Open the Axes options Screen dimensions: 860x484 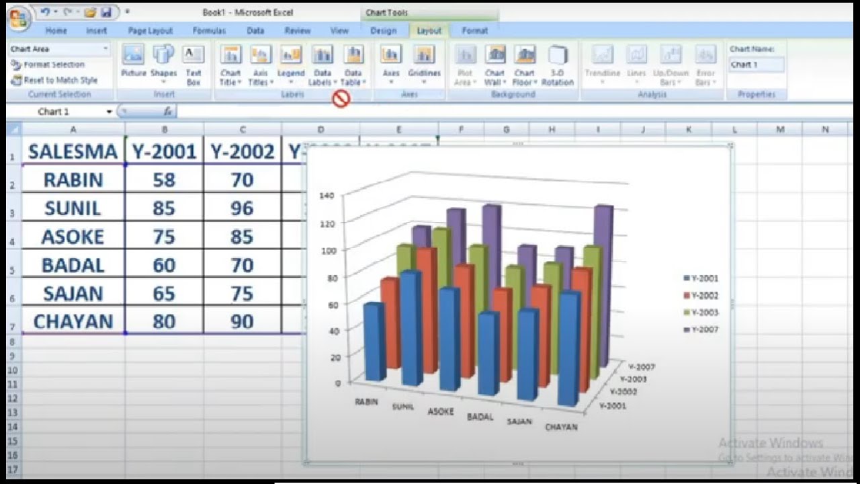pos(391,65)
